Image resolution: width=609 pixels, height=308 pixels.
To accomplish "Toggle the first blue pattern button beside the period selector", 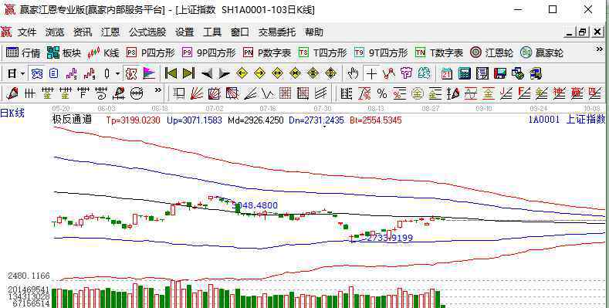I will pos(37,73).
